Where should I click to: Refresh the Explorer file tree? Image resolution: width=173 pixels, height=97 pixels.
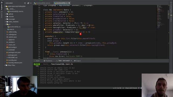coord(25,3)
